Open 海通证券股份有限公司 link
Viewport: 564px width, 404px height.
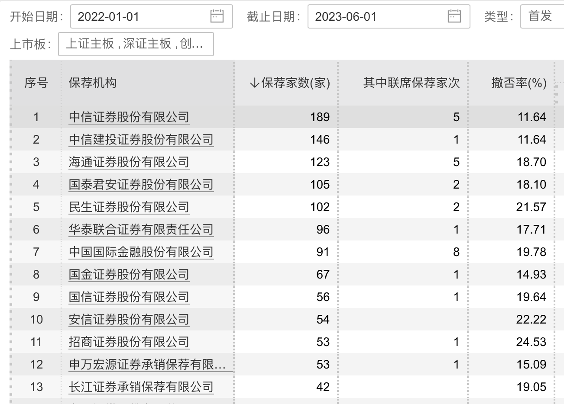pos(129,162)
